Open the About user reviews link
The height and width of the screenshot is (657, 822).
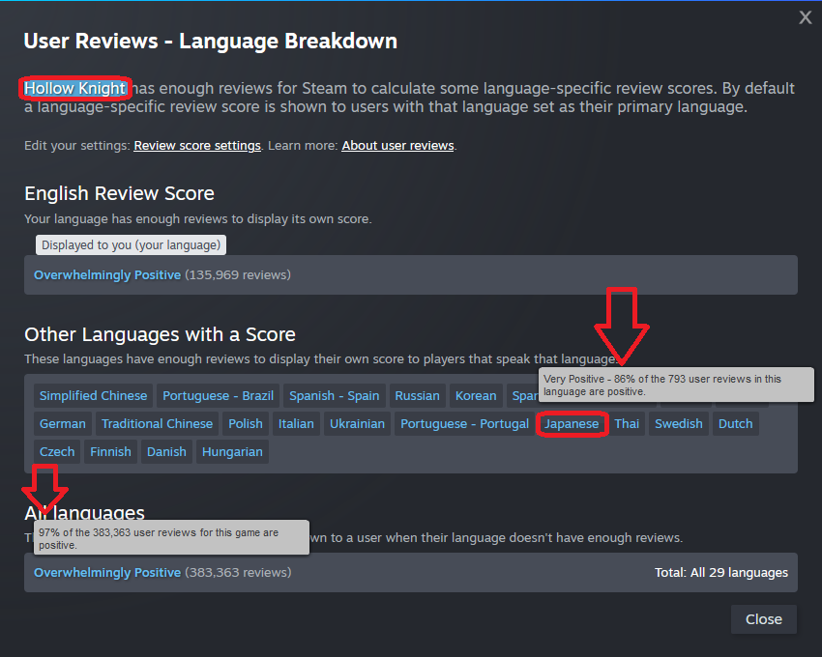pos(397,146)
